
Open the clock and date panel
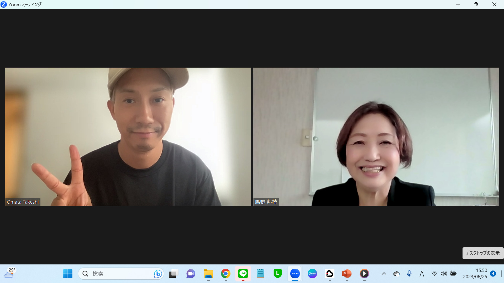coord(475,274)
